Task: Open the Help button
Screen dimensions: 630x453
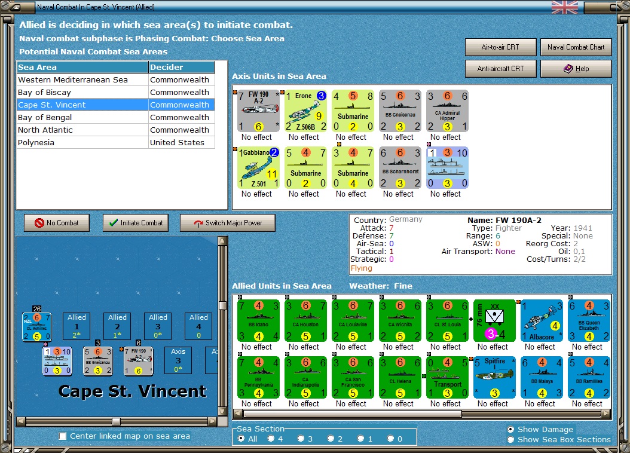Action: pos(576,69)
